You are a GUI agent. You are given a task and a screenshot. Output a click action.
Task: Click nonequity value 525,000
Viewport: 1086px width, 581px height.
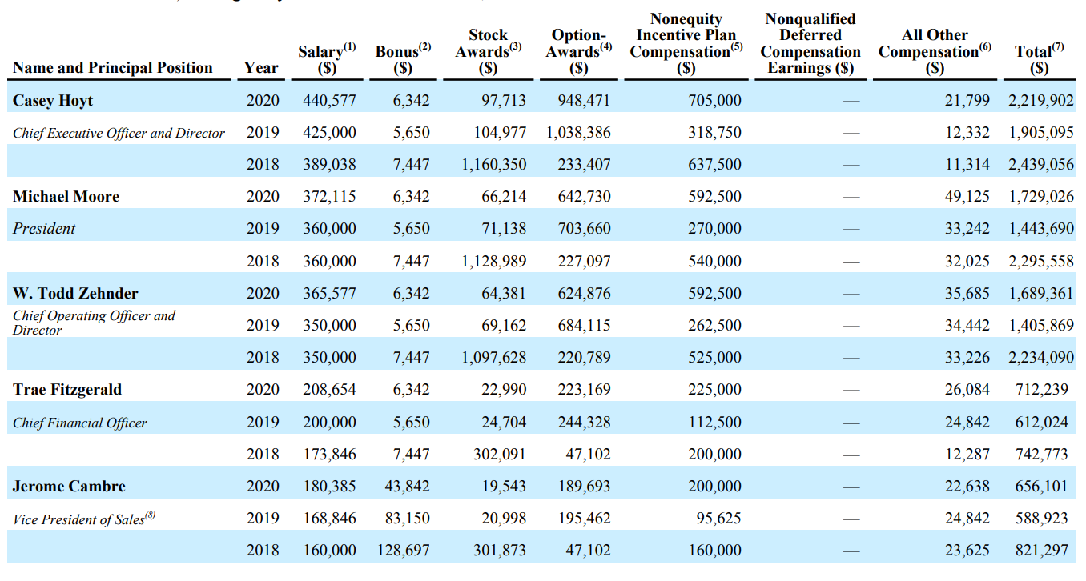click(714, 358)
